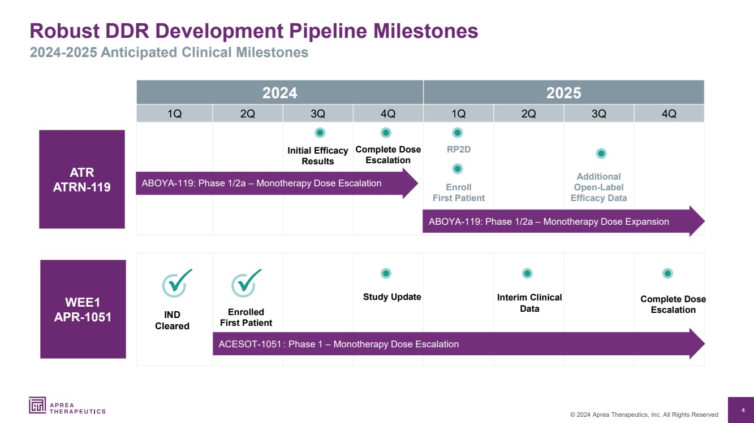
Task: Select the Additional Open-Label Efficacy Data dot
Action: (x=601, y=154)
